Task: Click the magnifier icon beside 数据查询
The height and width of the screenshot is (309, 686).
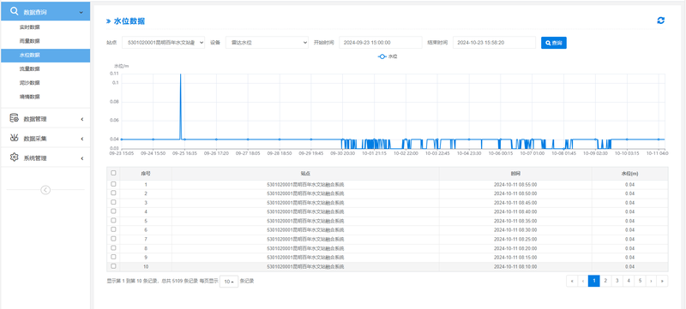Action: [14, 11]
